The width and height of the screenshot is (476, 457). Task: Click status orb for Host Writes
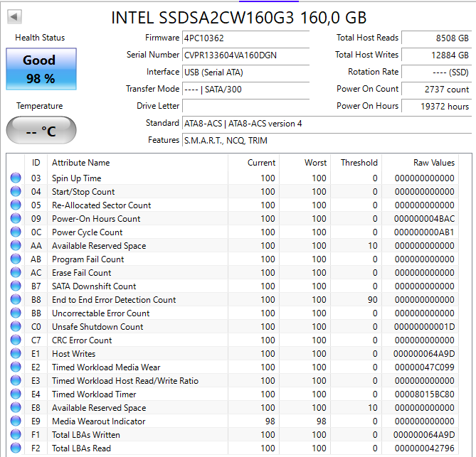coord(16,354)
